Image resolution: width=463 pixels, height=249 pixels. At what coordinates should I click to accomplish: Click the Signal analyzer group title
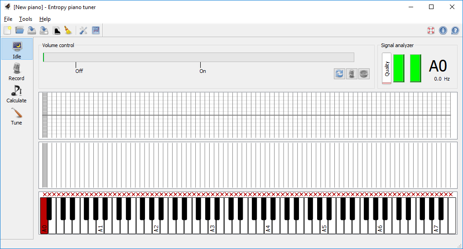point(397,45)
